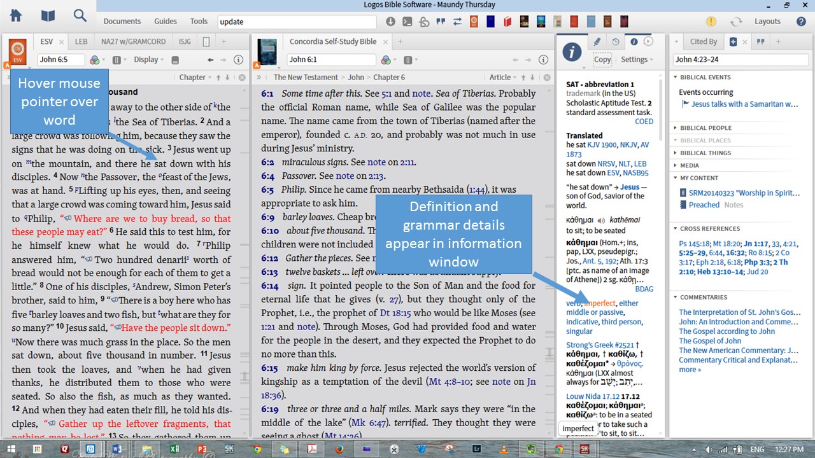Open the red open-book shortcut icon

(507, 21)
